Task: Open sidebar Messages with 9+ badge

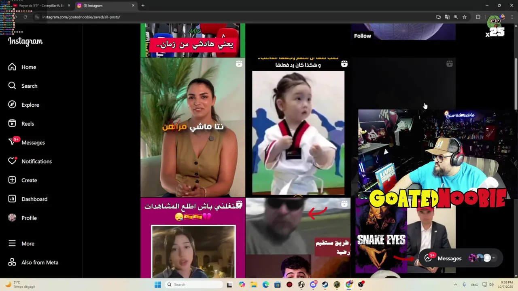Action: tap(27, 142)
